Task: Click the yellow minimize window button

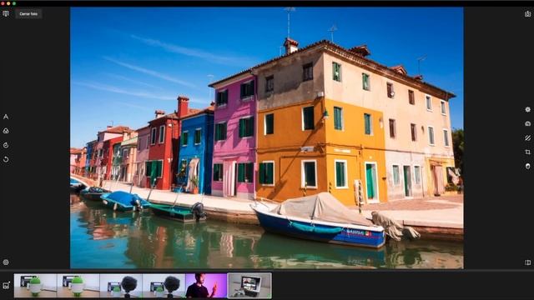Action: (x=8, y=3)
